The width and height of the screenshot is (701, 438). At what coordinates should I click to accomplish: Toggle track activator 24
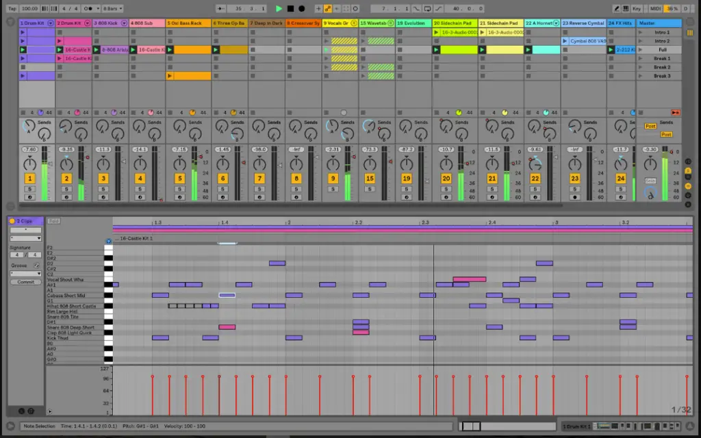point(620,179)
